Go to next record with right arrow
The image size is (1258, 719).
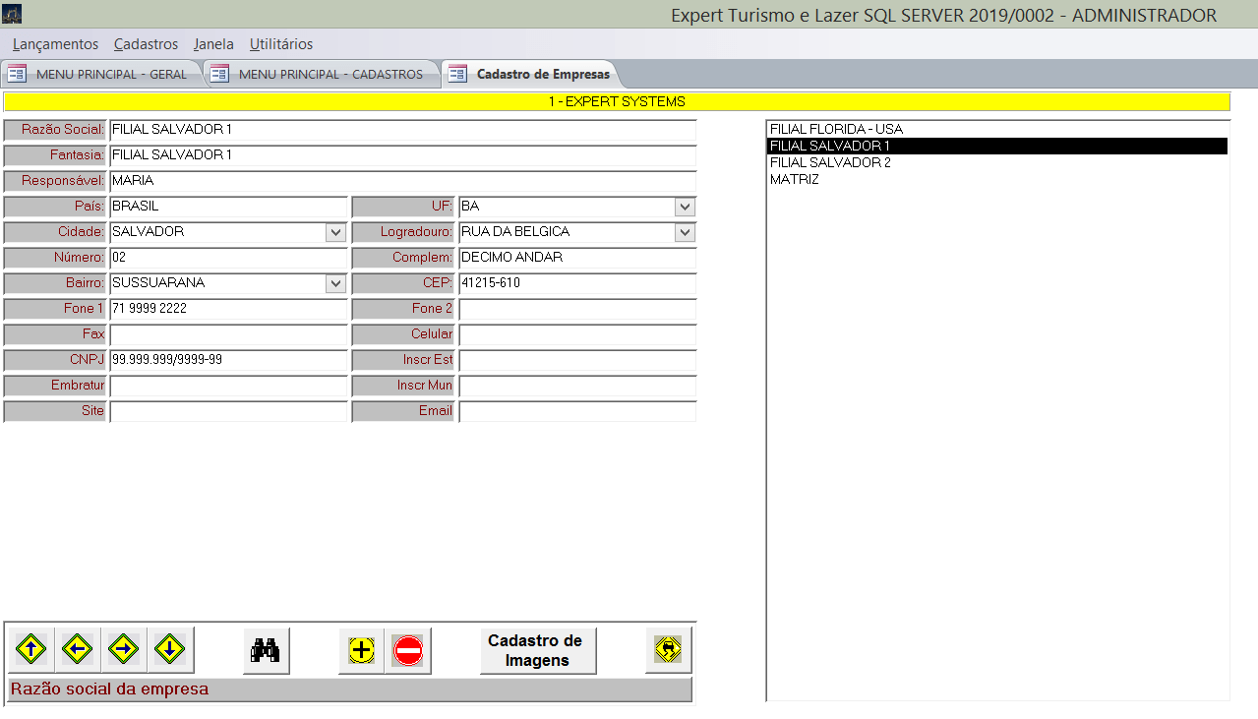[124, 649]
